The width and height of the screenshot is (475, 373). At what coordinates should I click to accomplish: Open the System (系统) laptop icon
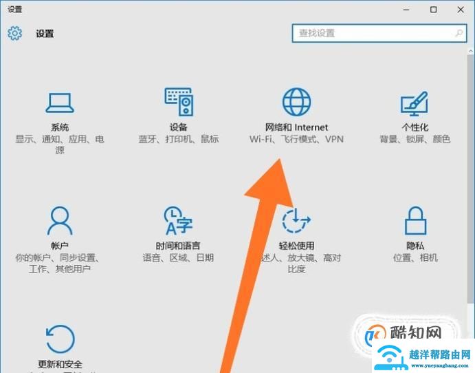coord(60,103)
